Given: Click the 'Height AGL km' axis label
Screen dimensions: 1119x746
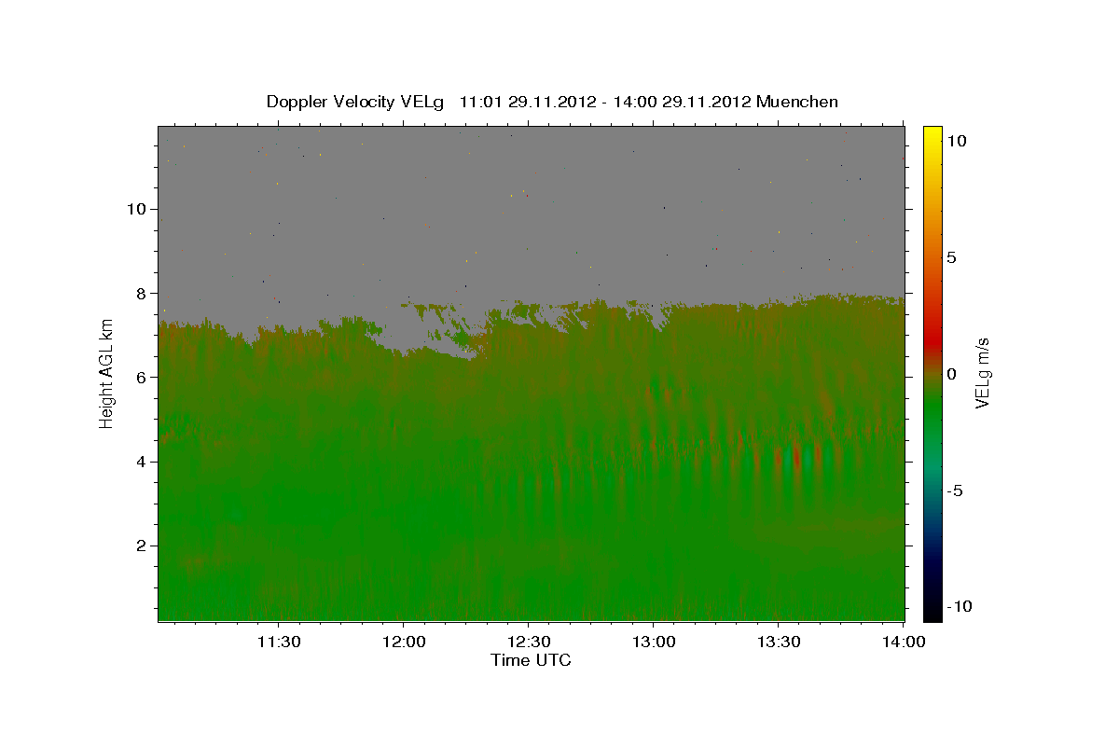Looking at the screenshot, I should click(106, 373).
